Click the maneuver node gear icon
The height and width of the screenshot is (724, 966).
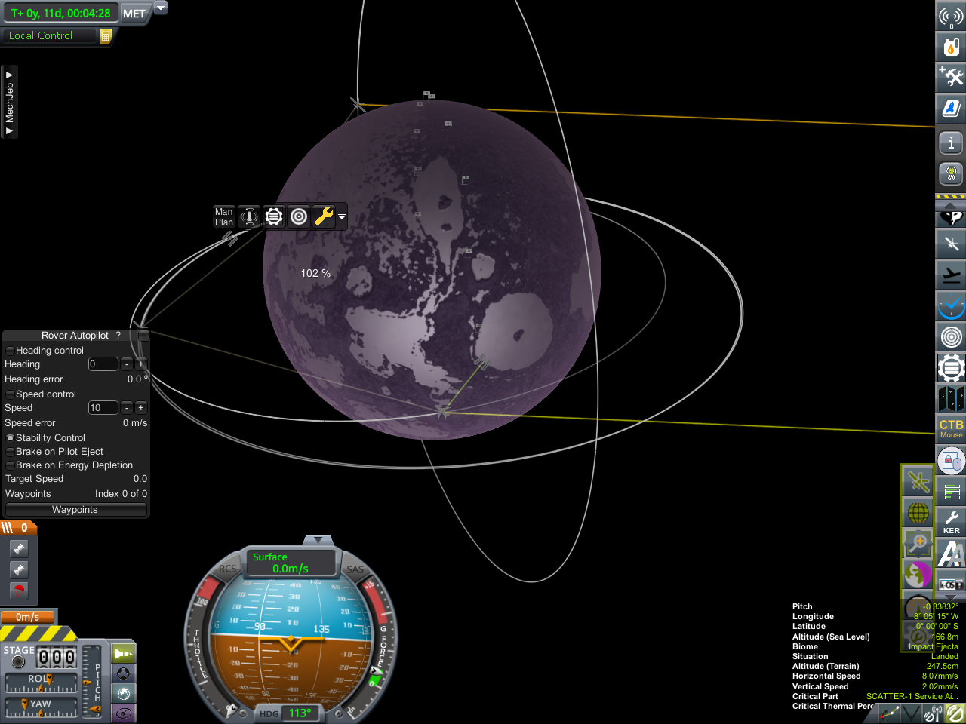(274, 217)
